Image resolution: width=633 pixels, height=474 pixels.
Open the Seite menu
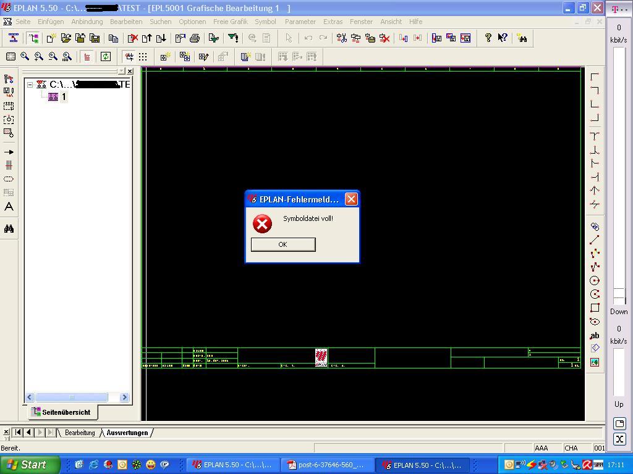(x=23, y=22)
